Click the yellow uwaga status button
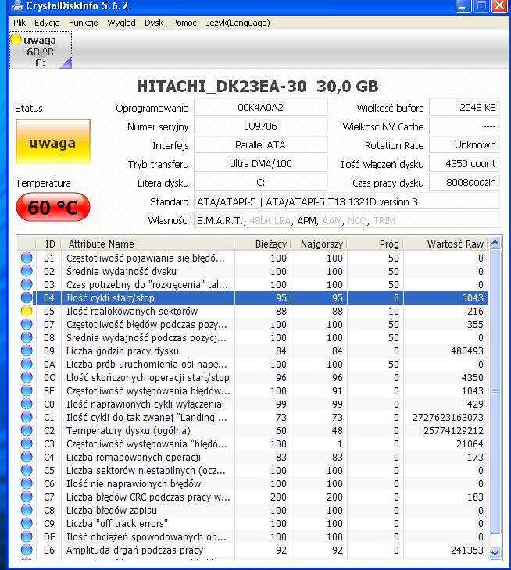The width and height of the screenshot is (511, 570). click(52, 141)
